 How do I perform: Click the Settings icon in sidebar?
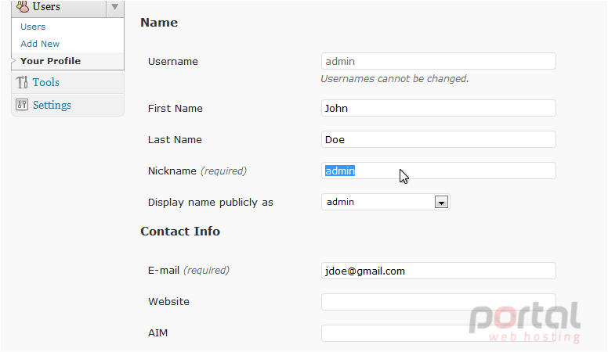pyautogui.click(x=22, y=105)
